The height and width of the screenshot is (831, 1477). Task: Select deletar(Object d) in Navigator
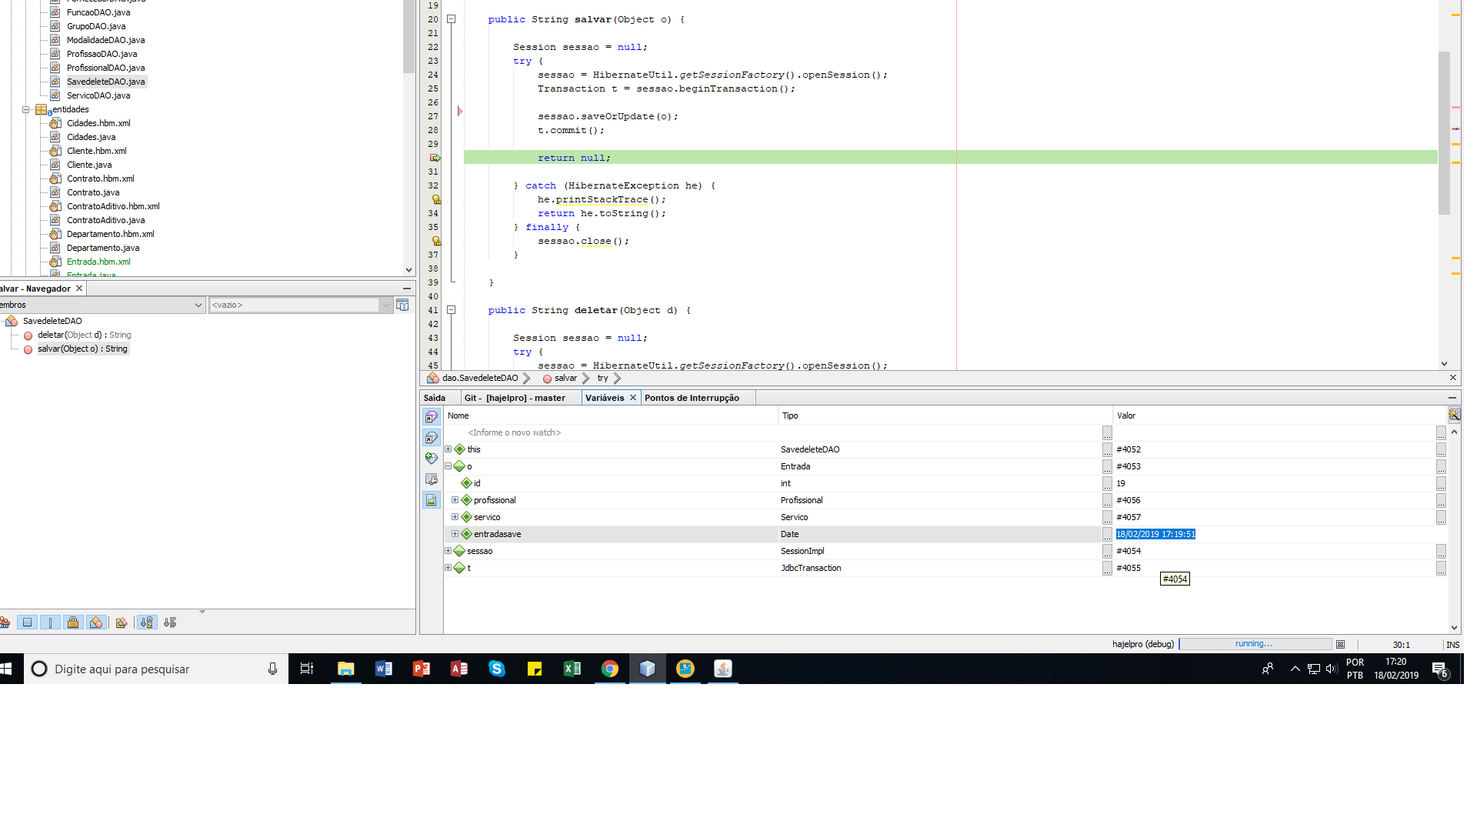[x=84, y=335]
